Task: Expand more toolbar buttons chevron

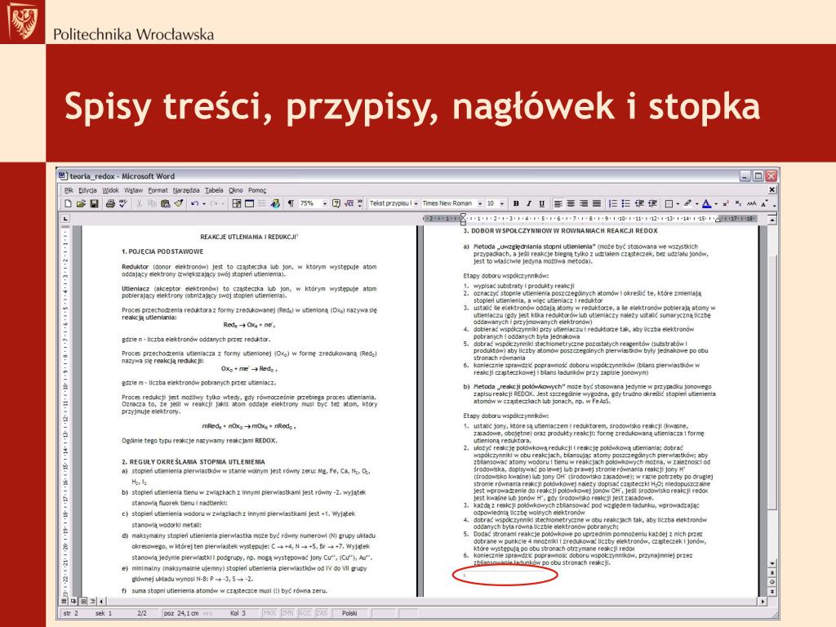Action: [360, 203]
